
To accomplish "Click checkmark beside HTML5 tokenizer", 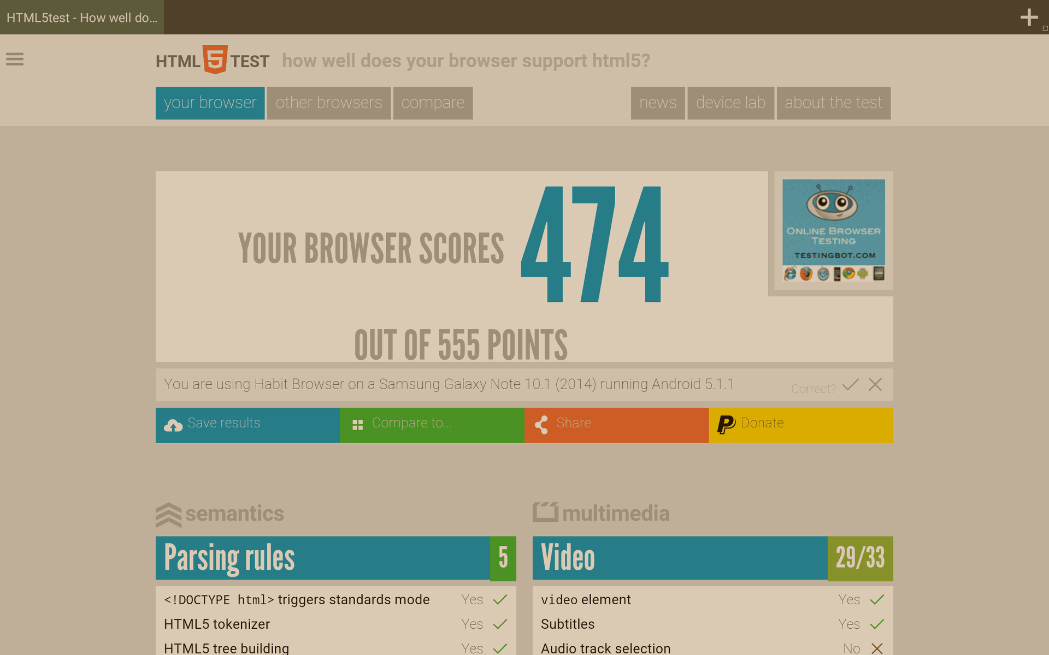I will pos(500,624).
